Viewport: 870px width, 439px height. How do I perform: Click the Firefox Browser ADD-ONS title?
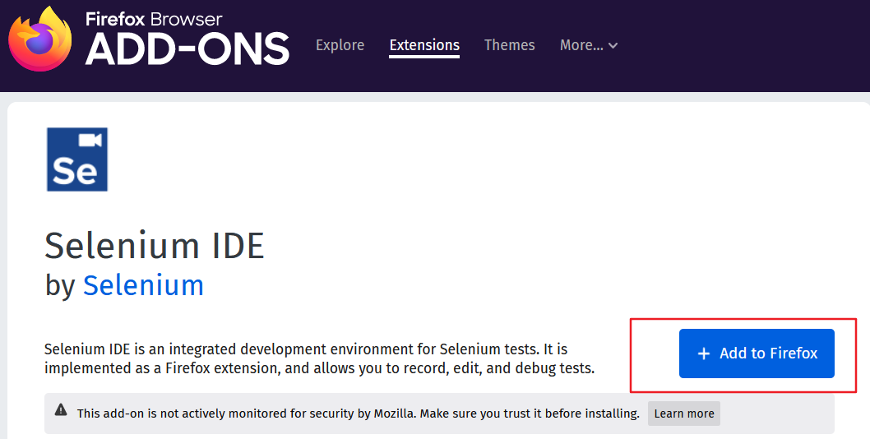coord(187,38)
